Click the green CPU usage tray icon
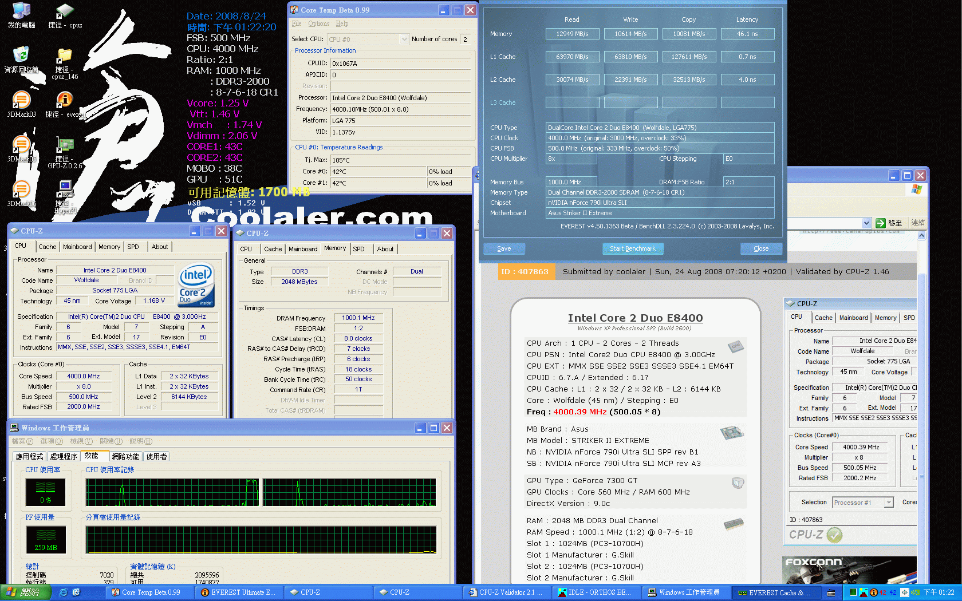 853,592
